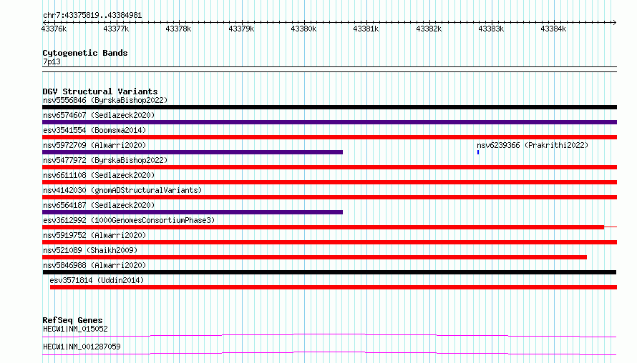Open the esv3571814 (Uddin2014) label
637x363 pixels.
click(97, 280)
